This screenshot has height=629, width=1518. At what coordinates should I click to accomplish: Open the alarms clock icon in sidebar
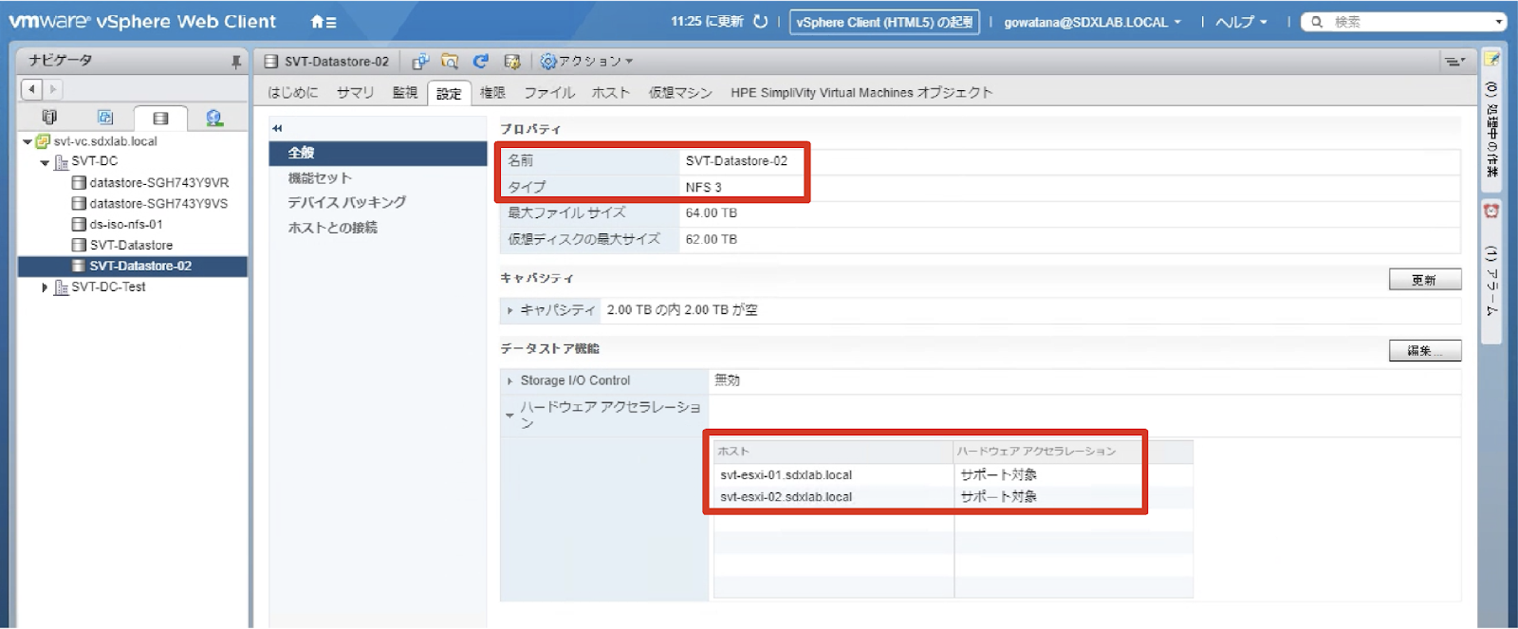click(1491, 211)
